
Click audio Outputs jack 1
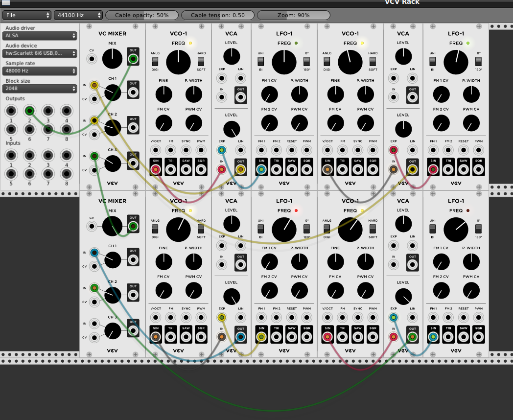[x=11, y=111]
